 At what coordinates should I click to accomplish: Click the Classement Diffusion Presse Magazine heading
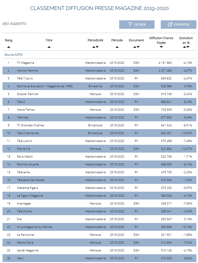(x=99, y=8)
